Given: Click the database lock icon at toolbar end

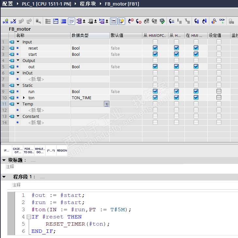Looking at the screenshot, I should pyautogui.click(x=231, y=21).
